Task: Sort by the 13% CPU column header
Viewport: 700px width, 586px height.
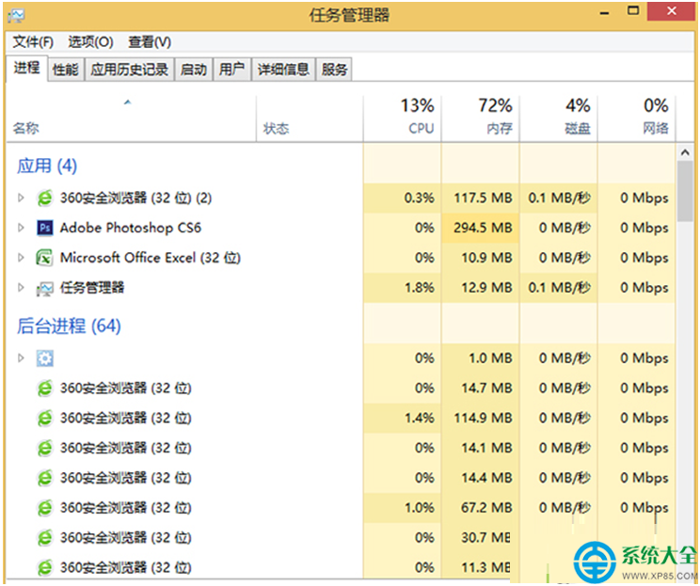Action: point(403,119)
